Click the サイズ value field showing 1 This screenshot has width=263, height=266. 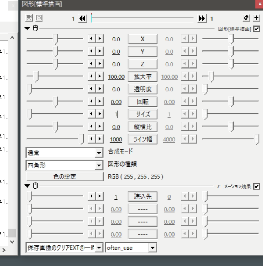tap(116, 115)
